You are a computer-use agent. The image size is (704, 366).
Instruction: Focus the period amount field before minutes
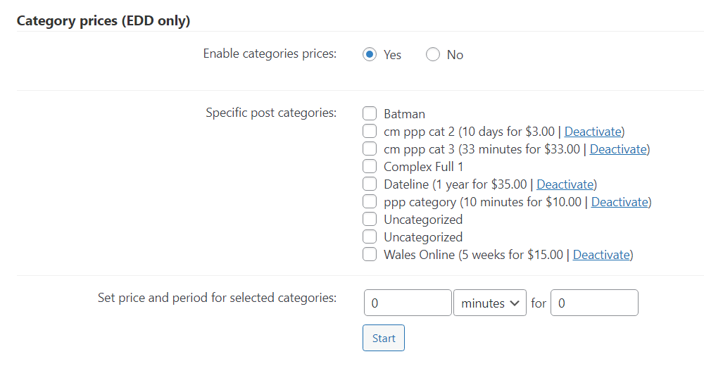click(408, 303)
